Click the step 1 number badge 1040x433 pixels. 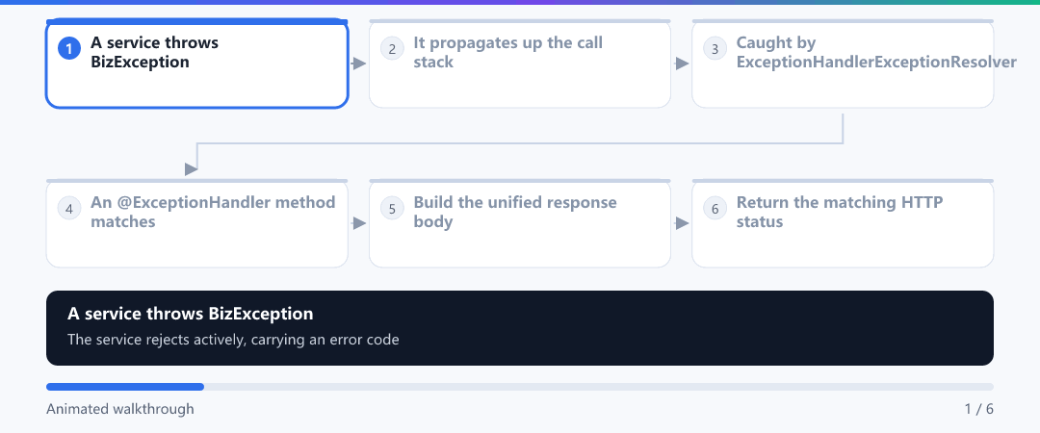69,48
